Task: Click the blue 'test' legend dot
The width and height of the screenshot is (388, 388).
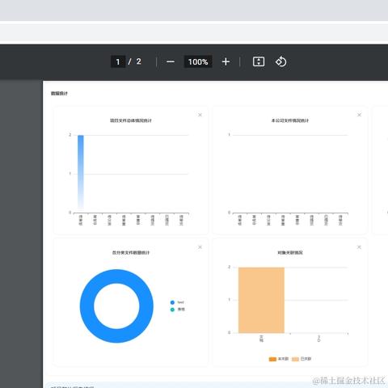Action: click(x=172, y=302)
